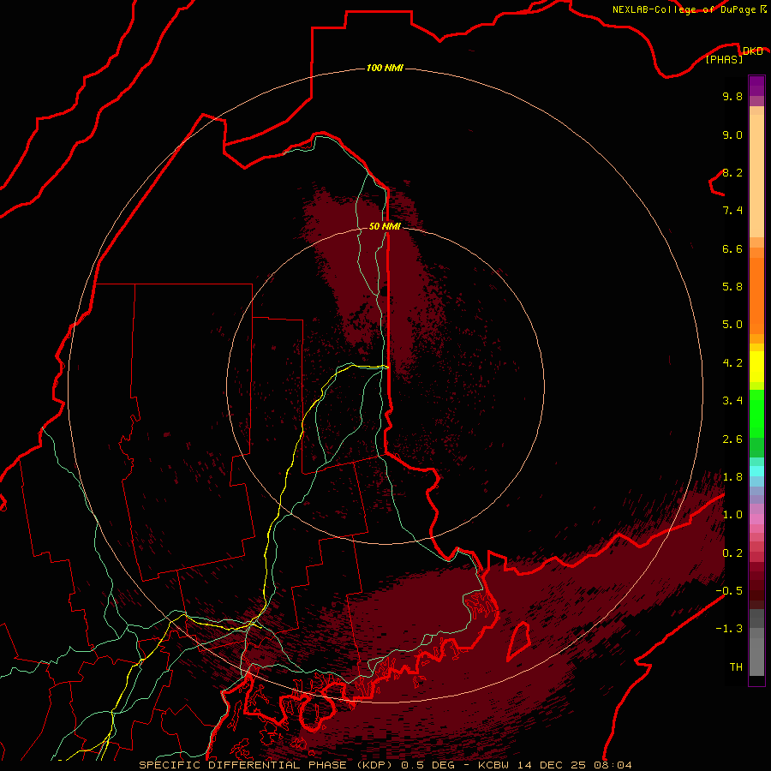Click the gray color band beside TH
This screenshot has height=771, width=771.
pyautogui.click(x=756, y=659)
